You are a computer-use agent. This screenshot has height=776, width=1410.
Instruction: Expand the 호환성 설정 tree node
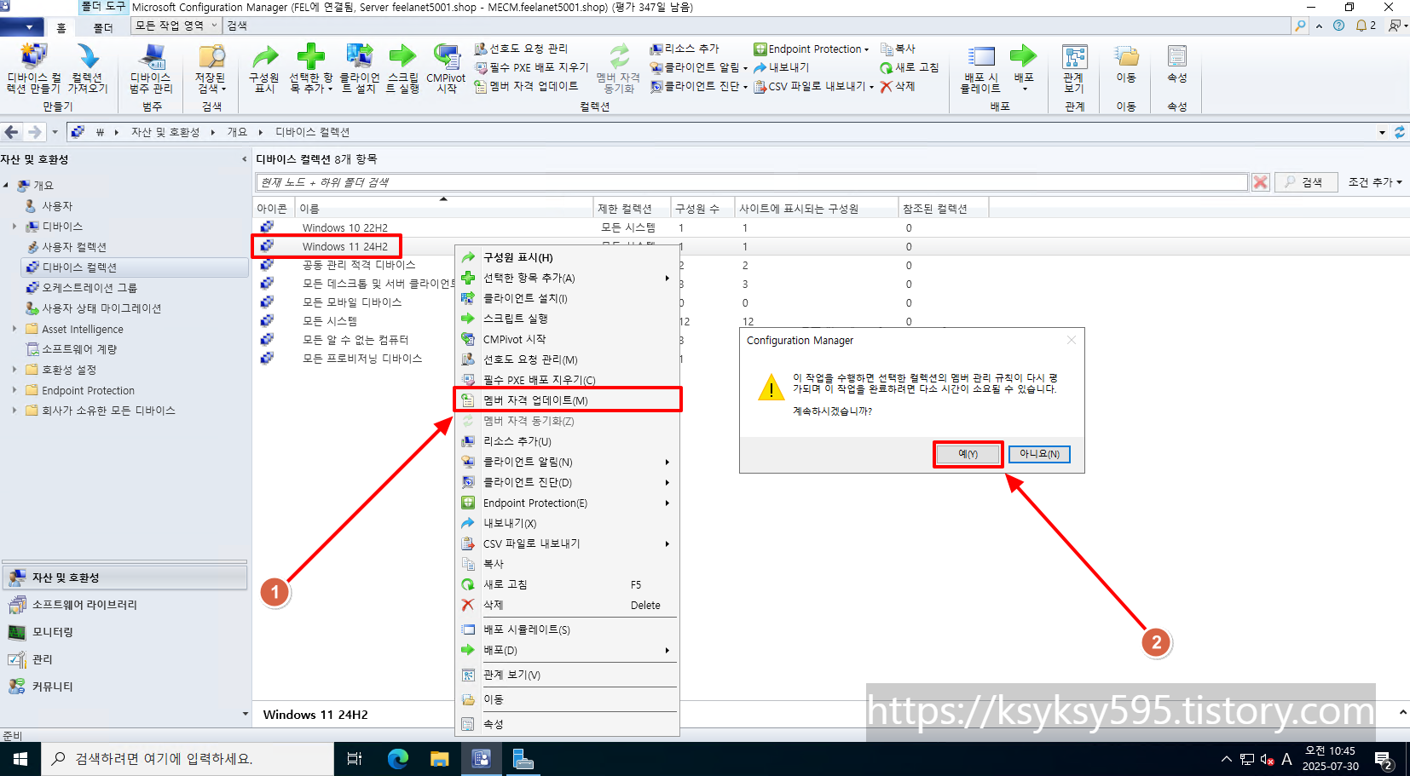[x=14, y=370]
